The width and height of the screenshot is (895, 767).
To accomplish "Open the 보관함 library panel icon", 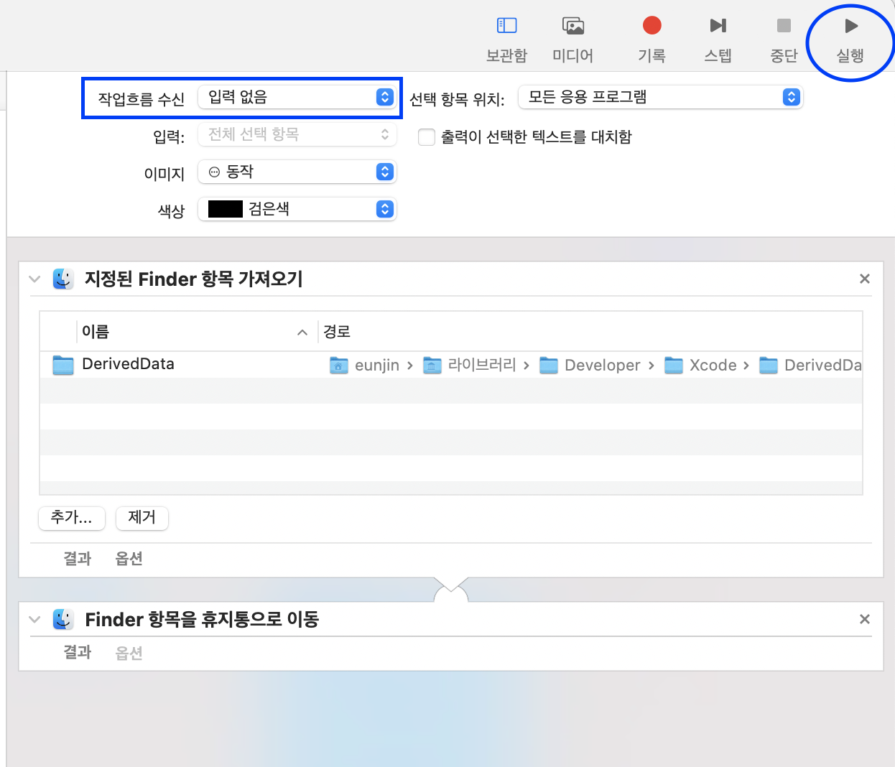I will coord(506,26).
